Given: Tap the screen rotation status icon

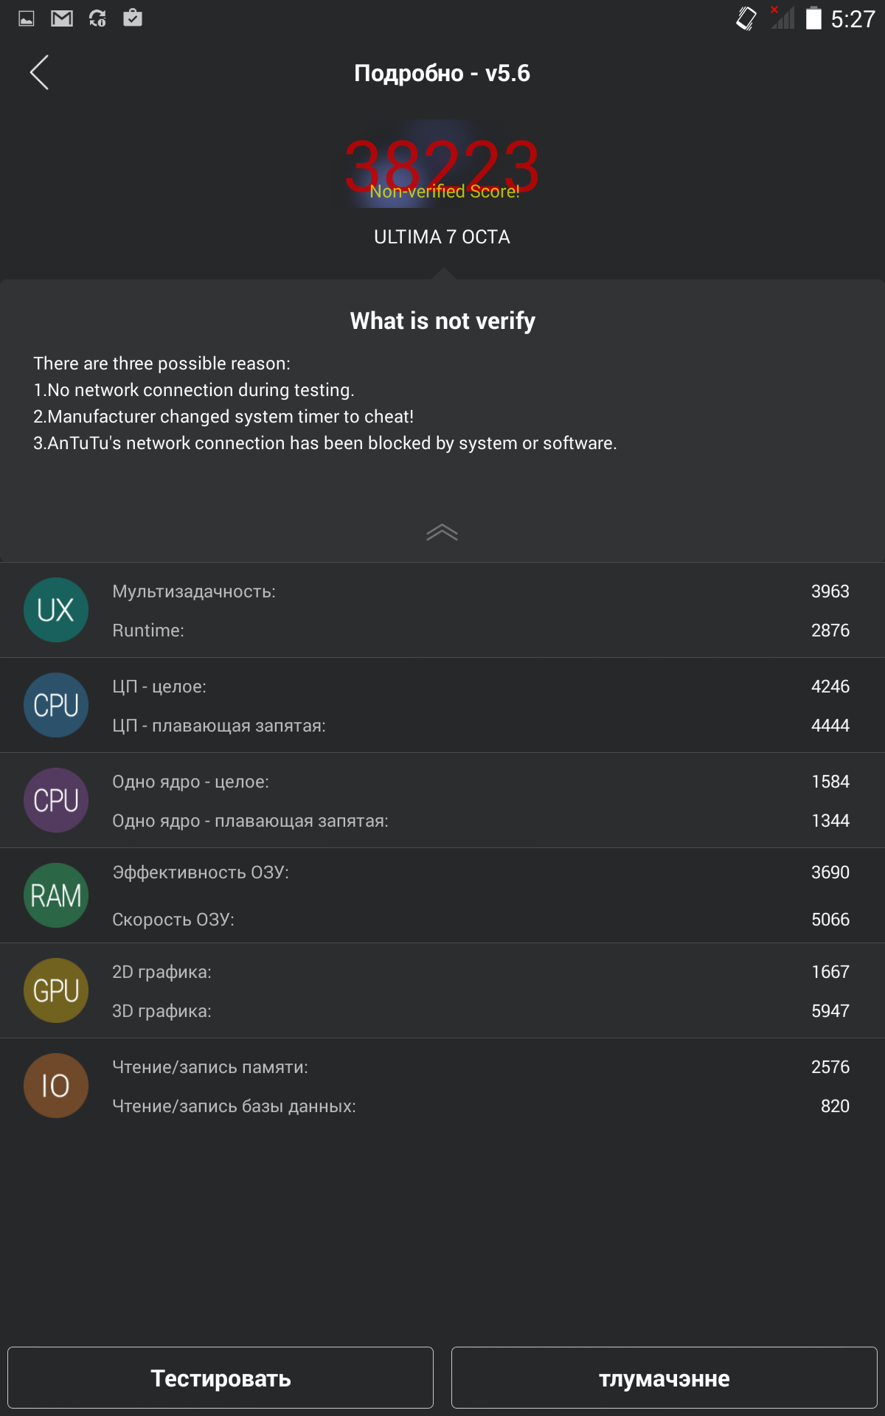Looking at the screenshot, I should coord(746,18).
